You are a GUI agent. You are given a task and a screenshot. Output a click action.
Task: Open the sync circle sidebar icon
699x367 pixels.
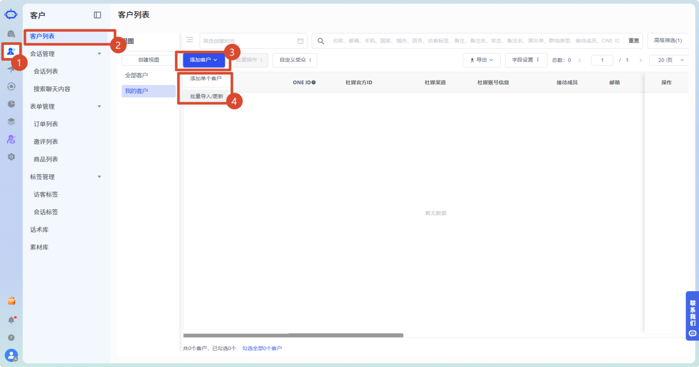[11, 86]
